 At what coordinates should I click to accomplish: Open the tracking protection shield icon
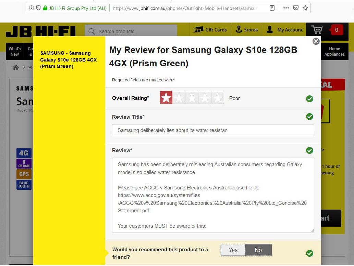click(38, 8)
